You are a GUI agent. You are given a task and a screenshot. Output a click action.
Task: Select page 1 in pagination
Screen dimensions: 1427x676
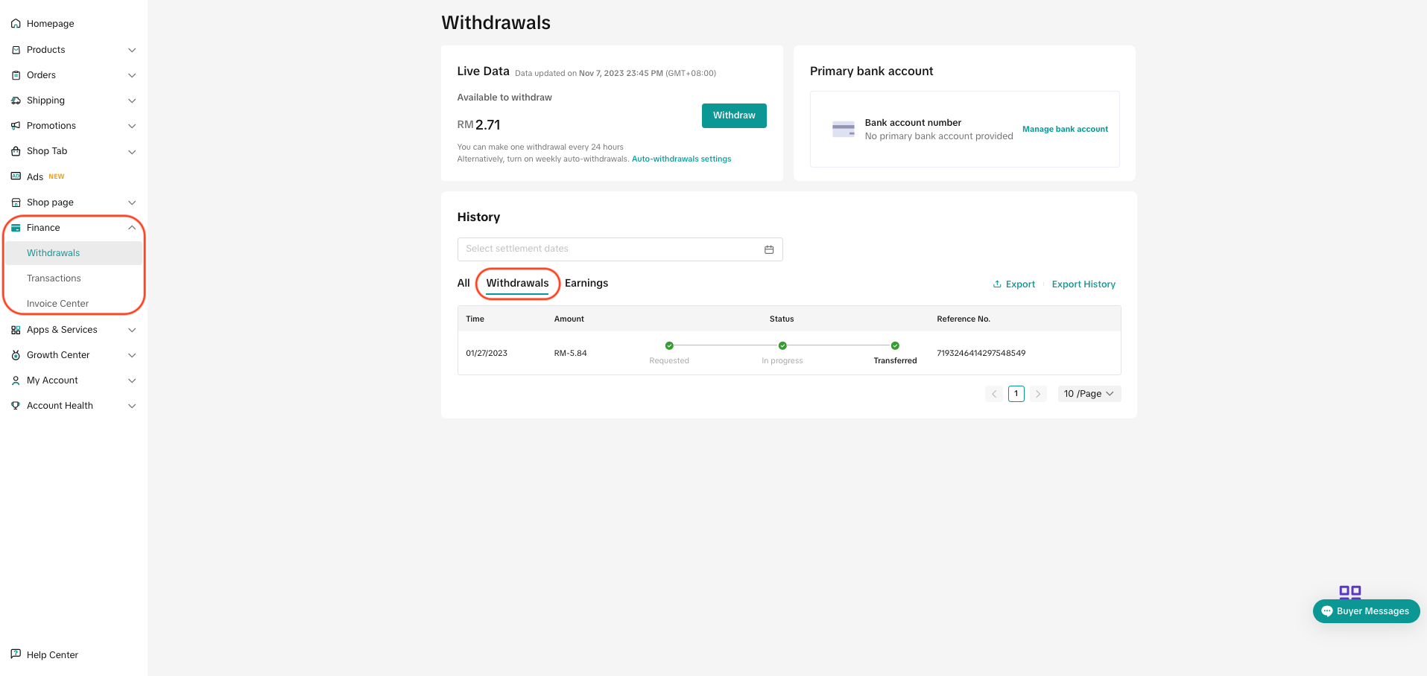(1016, 393)
